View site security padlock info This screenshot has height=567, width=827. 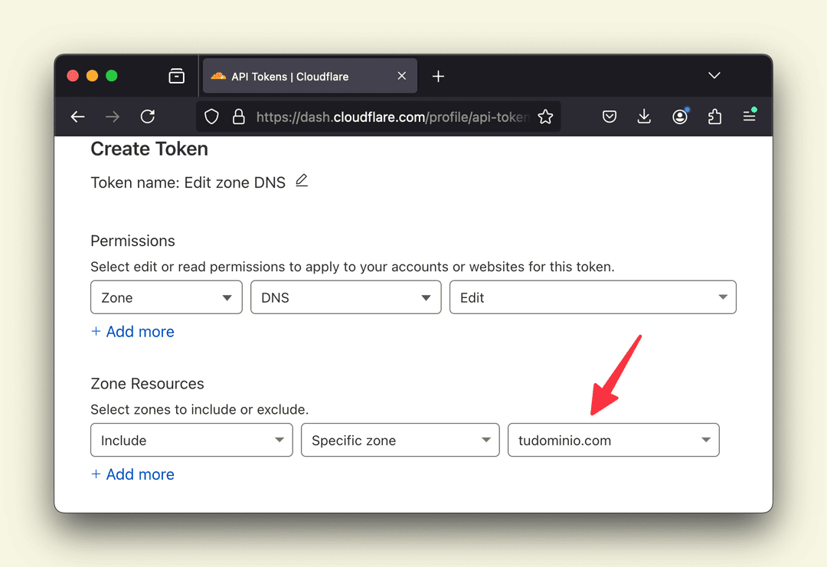(x=238, y=116)
